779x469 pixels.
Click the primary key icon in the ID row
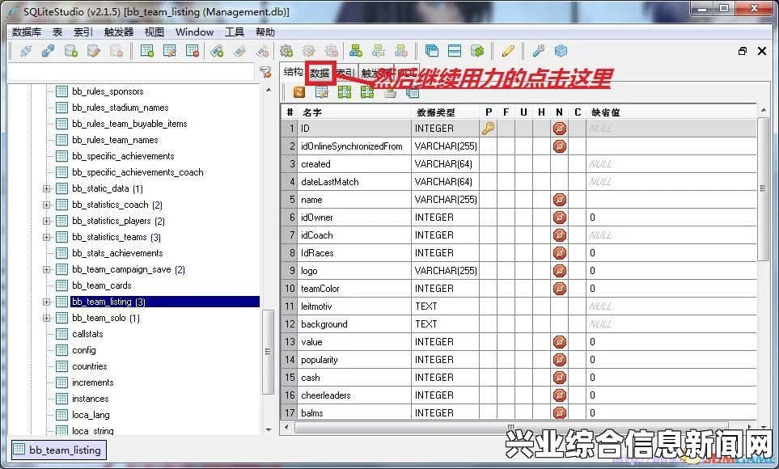coord(488,129)
